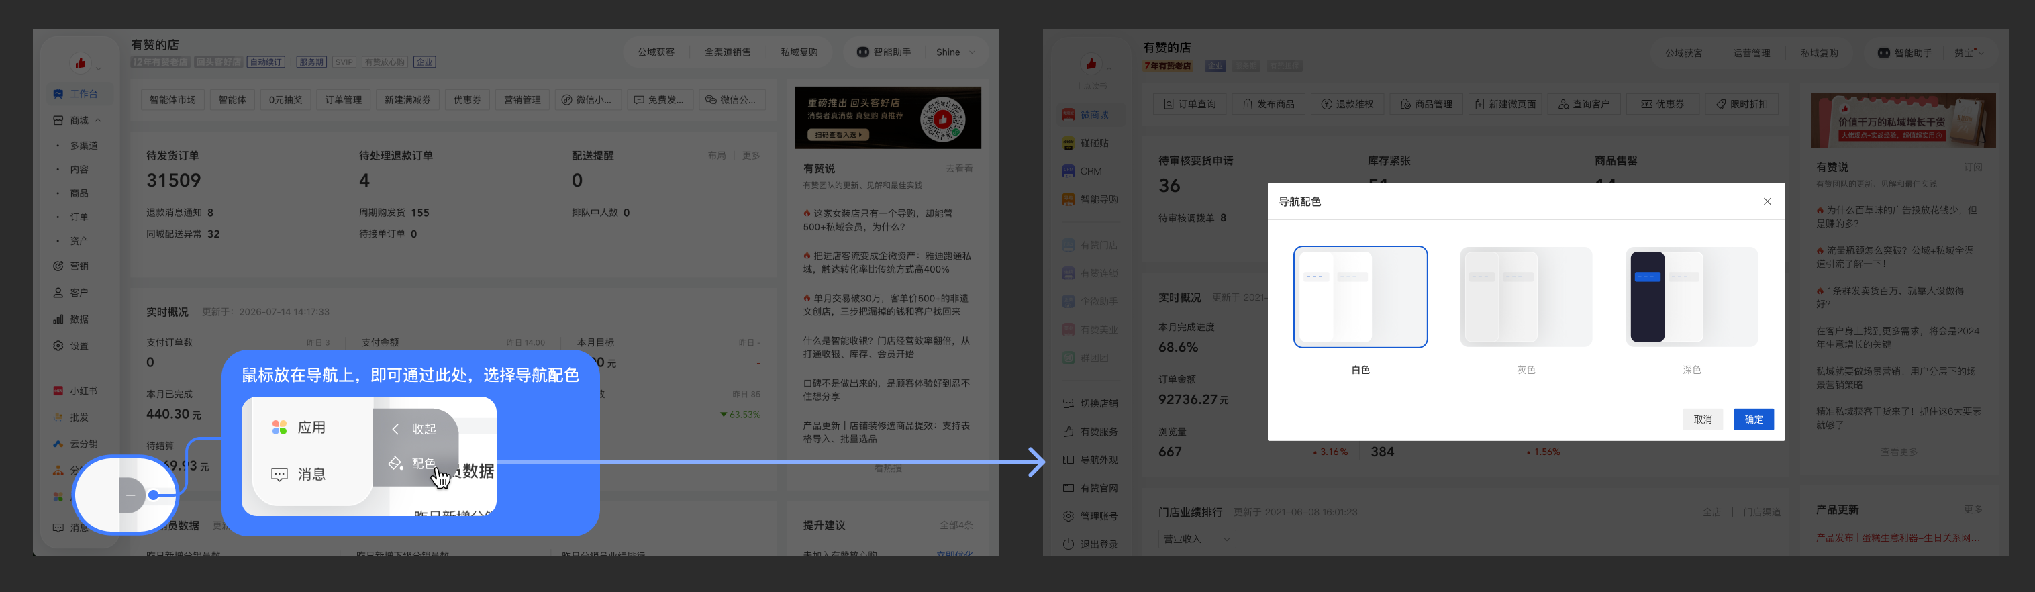Click the 智能导购 app icon

(x=1068, y=199)
